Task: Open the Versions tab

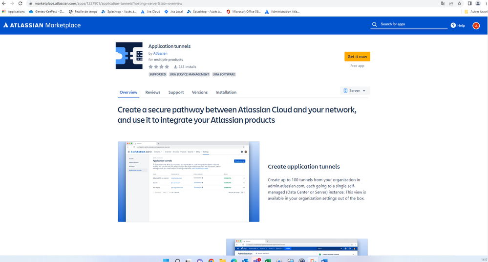Action: (199, 92)
